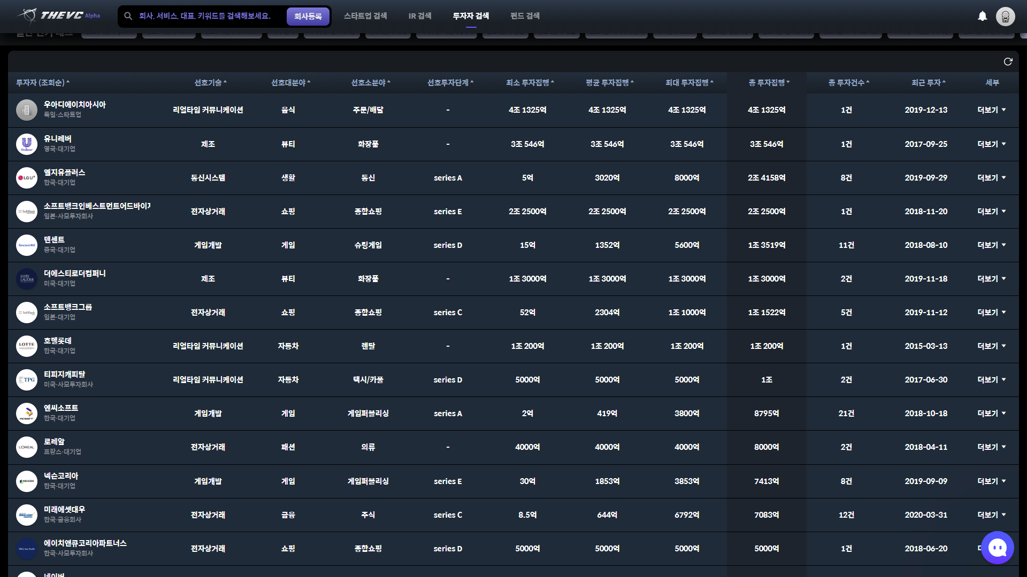Viewport: 1027px width, 577px height.
Task: Click 2조 4158억 total for 엘지유플러스
Action: [767, 178]
